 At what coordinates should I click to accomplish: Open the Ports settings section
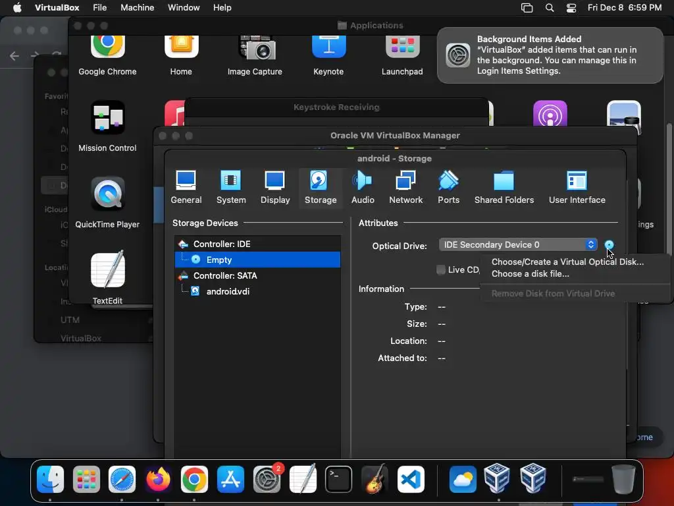[x=448, y=188]
